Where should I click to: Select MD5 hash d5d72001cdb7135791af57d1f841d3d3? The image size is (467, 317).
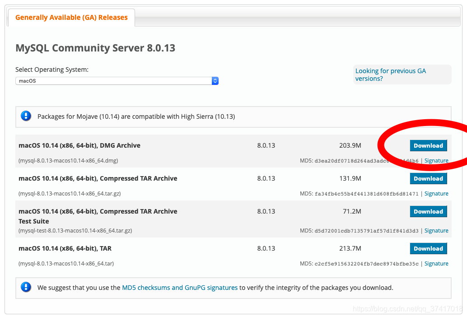pos(367,231)
